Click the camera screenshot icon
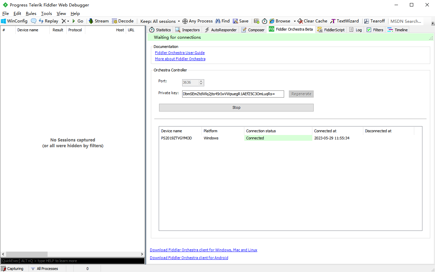Screen dimensions: 435x272 pos(257,21)
